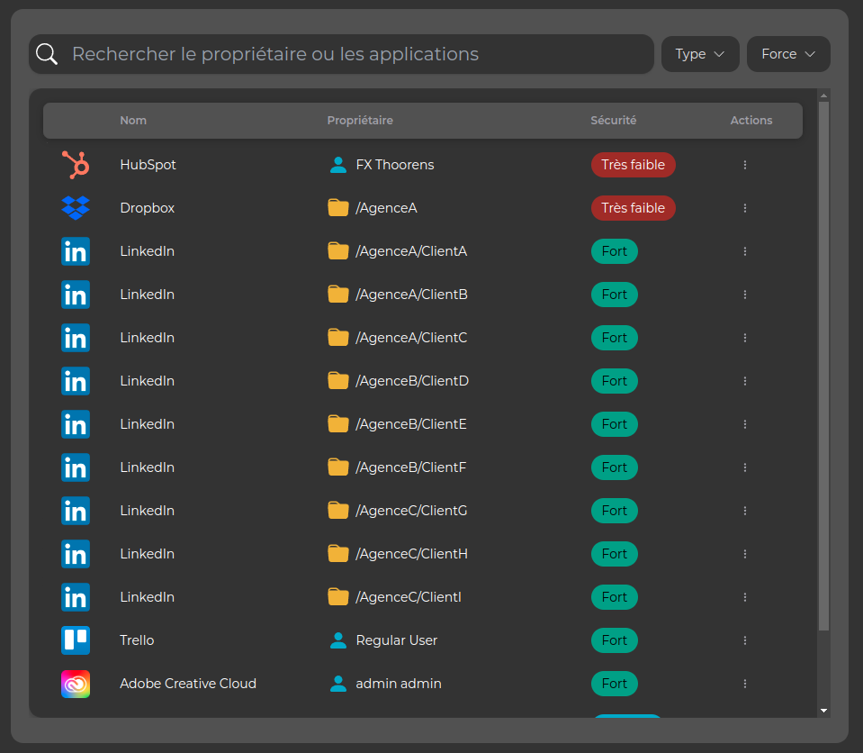Click the Sécurité column header
Screen dimensions: 863x753
point(614,121)
